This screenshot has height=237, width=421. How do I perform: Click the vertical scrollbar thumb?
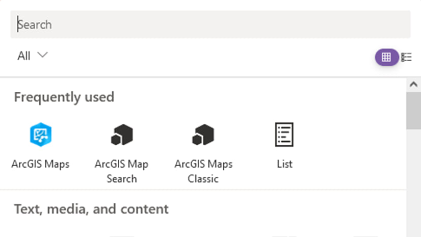[x=413, y=111]
